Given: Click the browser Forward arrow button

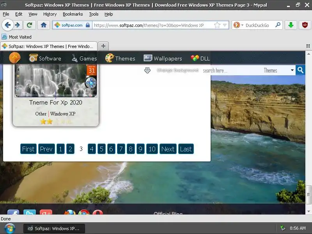Looking at the screenshot, I should 18,25.
